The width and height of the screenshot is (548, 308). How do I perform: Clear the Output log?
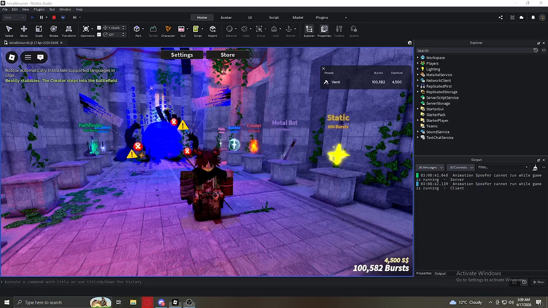coord(535,167)
